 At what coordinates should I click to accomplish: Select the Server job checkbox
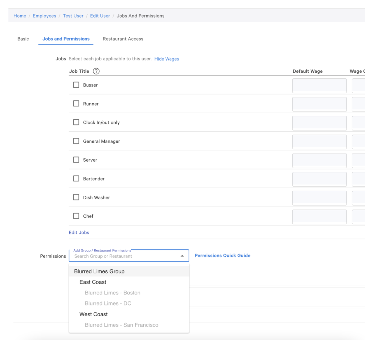76,160
